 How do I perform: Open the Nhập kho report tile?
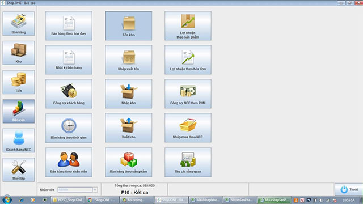tap(129, 93)
